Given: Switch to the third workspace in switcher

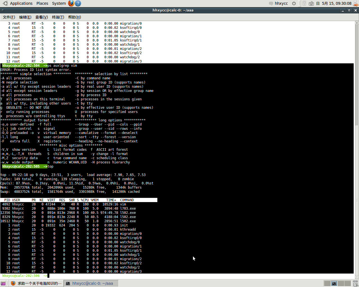Looking at the screenshot, I should [x=340, y=283].
